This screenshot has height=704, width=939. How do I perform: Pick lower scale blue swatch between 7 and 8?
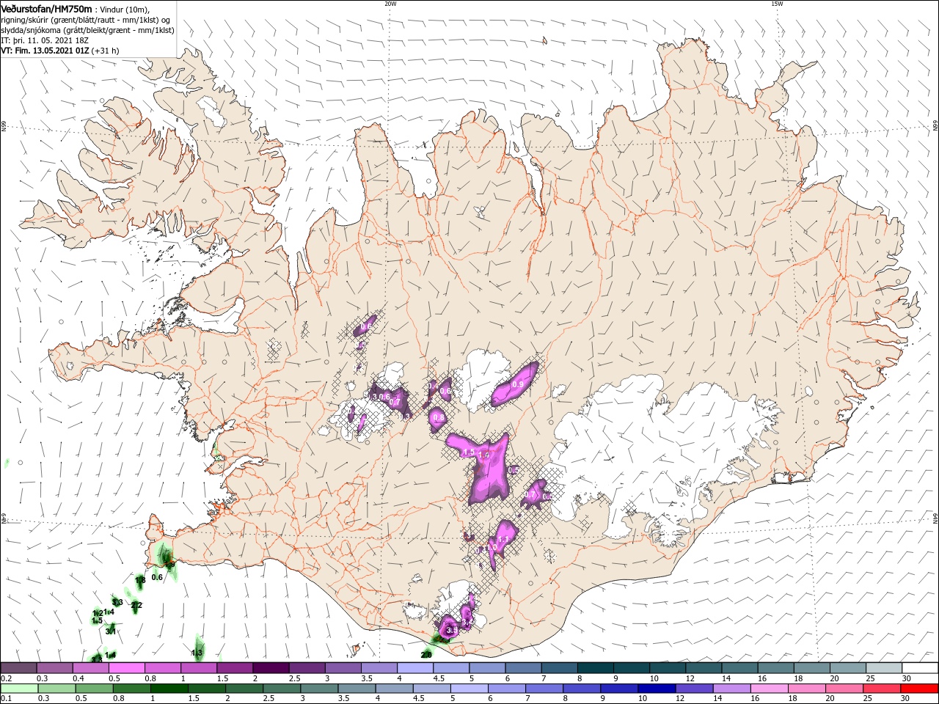coord(544,689)
